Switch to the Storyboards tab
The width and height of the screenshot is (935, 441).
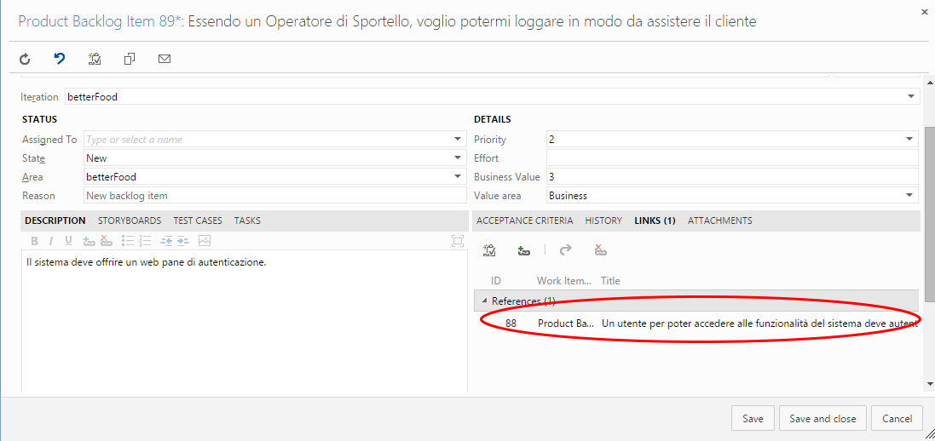130,220
